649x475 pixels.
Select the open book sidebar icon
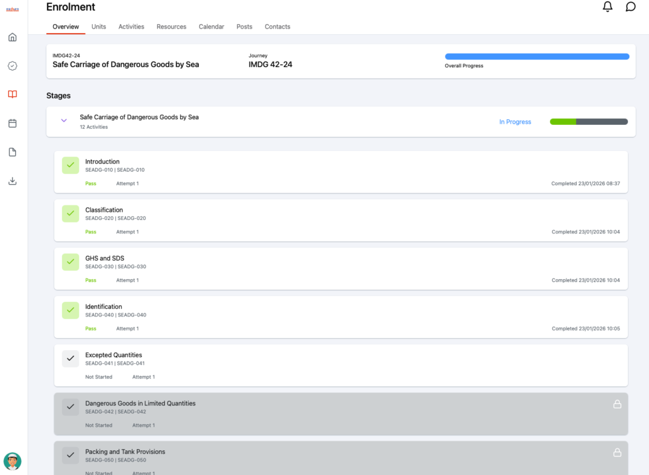(x=12, y=94)
